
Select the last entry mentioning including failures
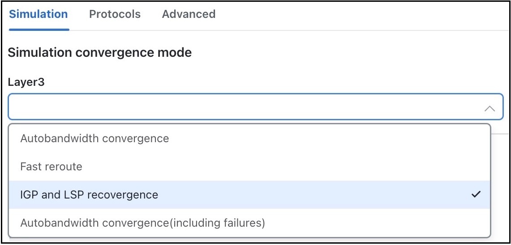point(249,223)
